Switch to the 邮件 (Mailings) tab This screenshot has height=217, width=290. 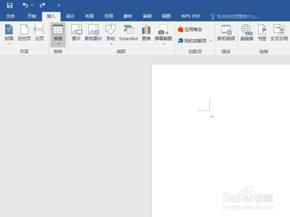pyautogui.click(x=128, y=16)
